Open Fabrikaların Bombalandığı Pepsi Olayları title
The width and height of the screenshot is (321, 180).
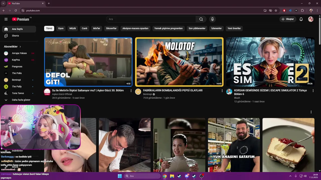click(173, 90)
